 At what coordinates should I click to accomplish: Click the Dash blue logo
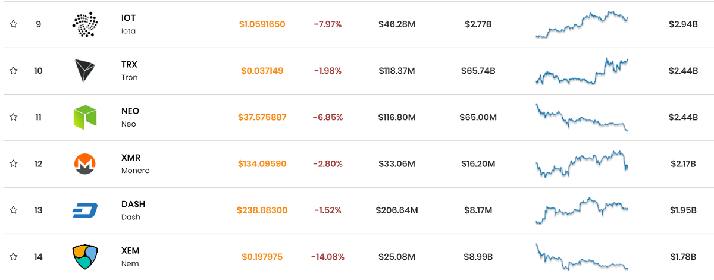(x=84, y=210)
